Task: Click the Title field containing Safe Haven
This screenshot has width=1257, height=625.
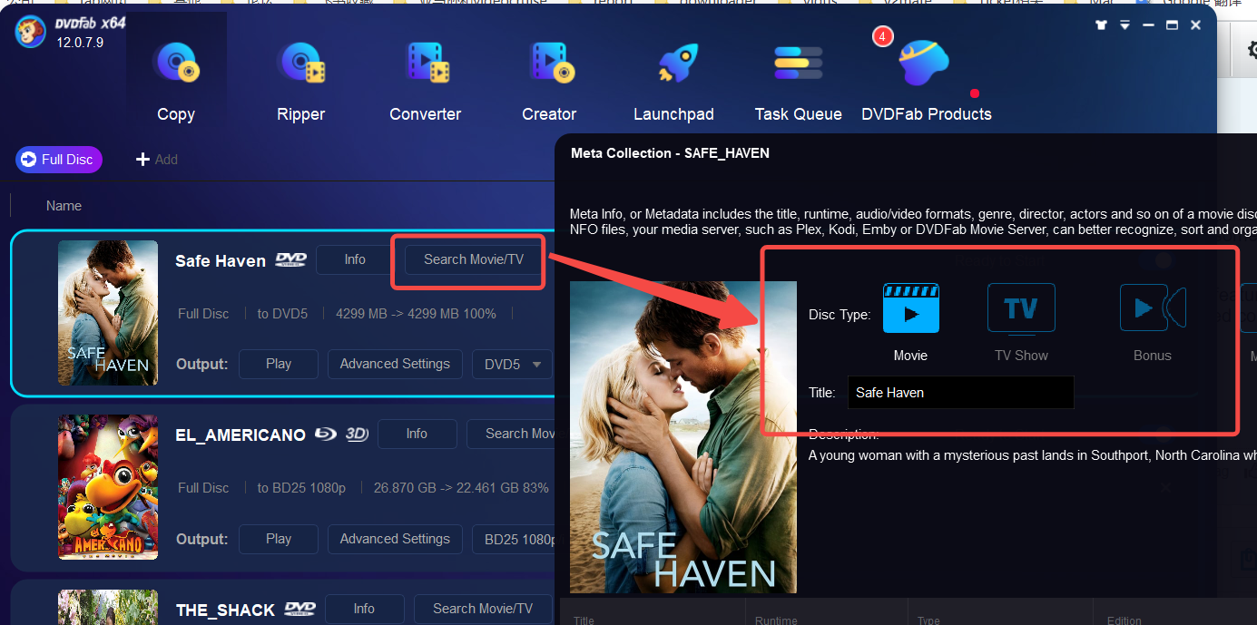Action: coord(960,393)
